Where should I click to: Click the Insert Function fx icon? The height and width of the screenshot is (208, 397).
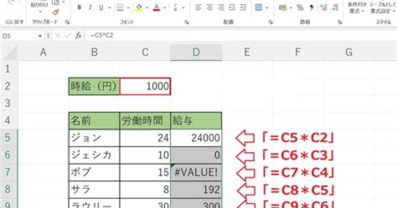point(78,36)
